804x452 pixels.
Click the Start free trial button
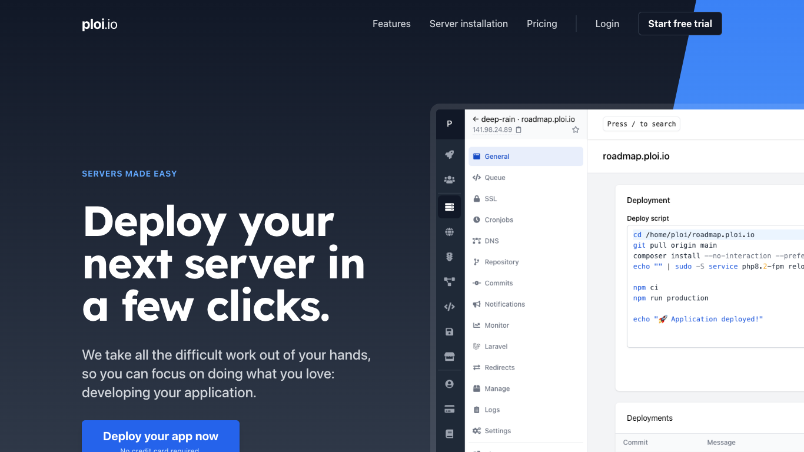click(x=680, y=24)
